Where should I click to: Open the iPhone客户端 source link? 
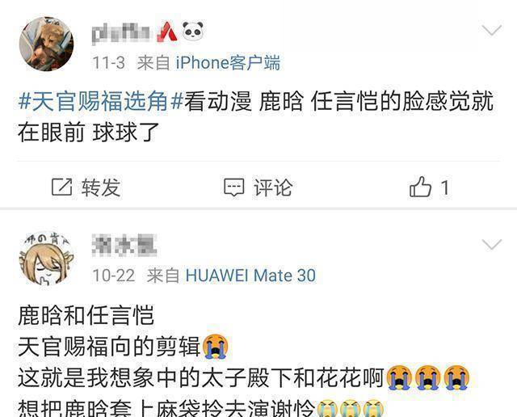point(228,63)
